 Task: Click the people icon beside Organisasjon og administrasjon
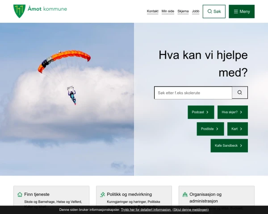[185, 194]
